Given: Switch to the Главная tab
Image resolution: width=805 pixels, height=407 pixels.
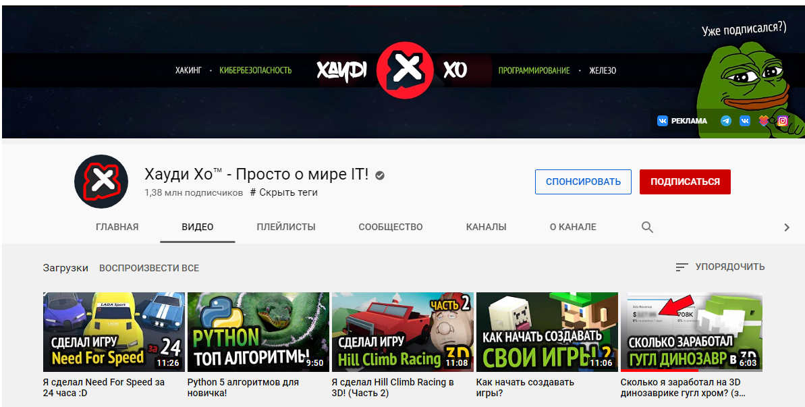Looking at the screenshot, I should (117, 227).
